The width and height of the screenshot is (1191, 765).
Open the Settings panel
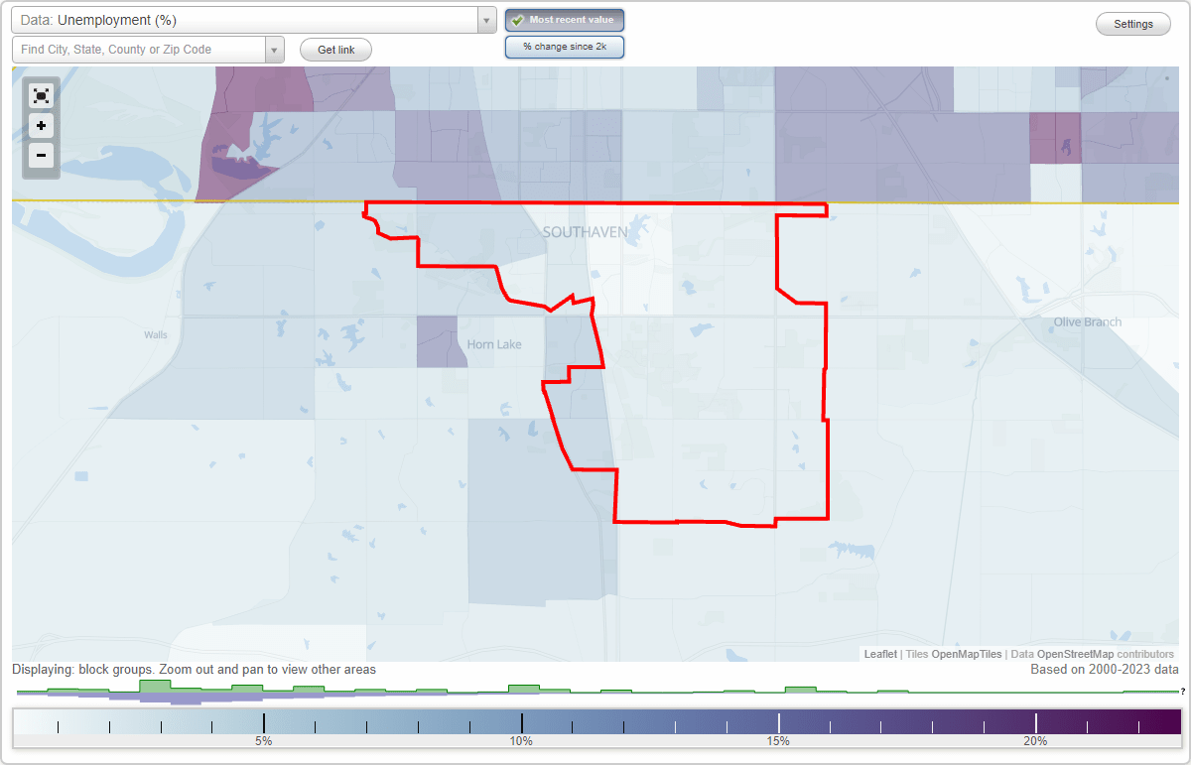click(x=1132, y=24)
